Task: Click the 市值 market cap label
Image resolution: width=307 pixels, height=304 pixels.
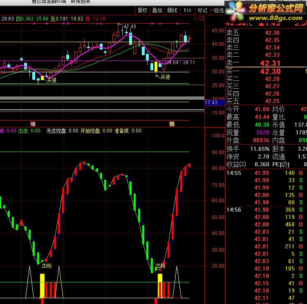Action: click(x=278, y=125)
